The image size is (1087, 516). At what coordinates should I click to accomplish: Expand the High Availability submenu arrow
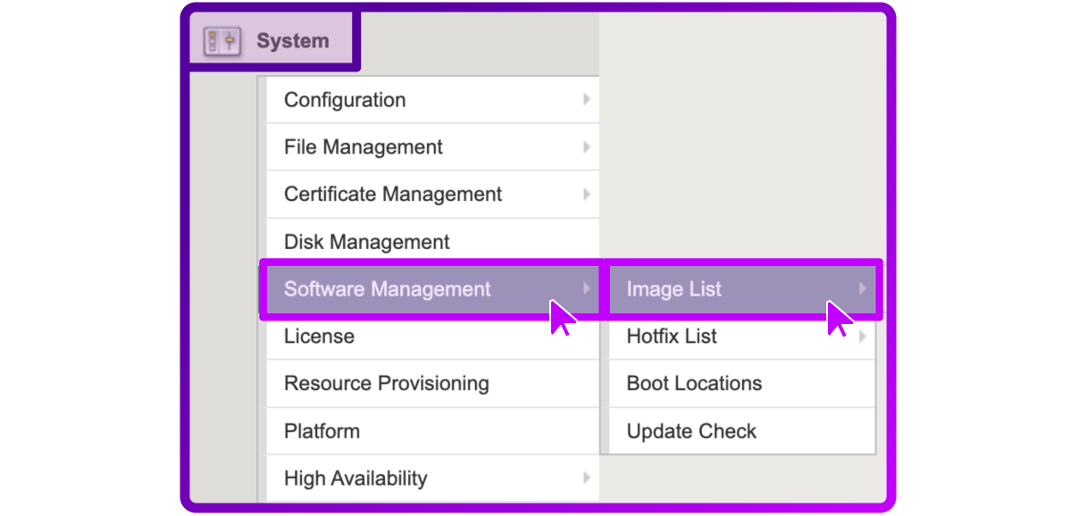pyautogui.click(x=587, y=478)
